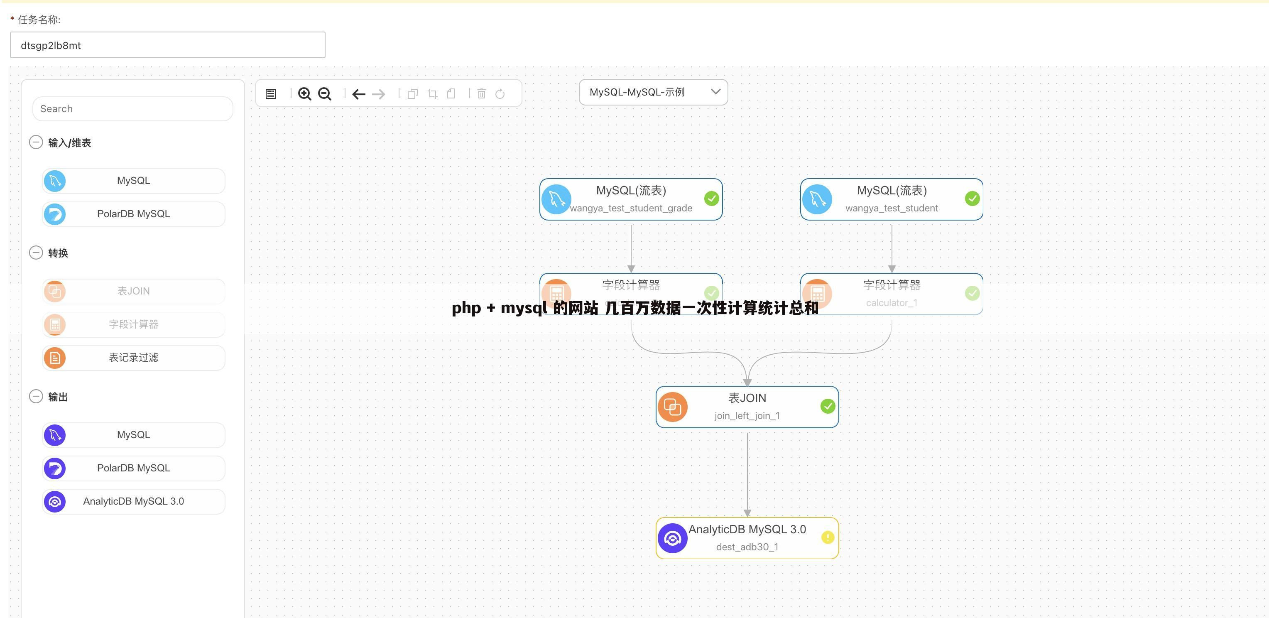Collapse the 输入/维表 section
This screenshot has height=618, width=1269.
pyautogui.click(x=36, y=142)
